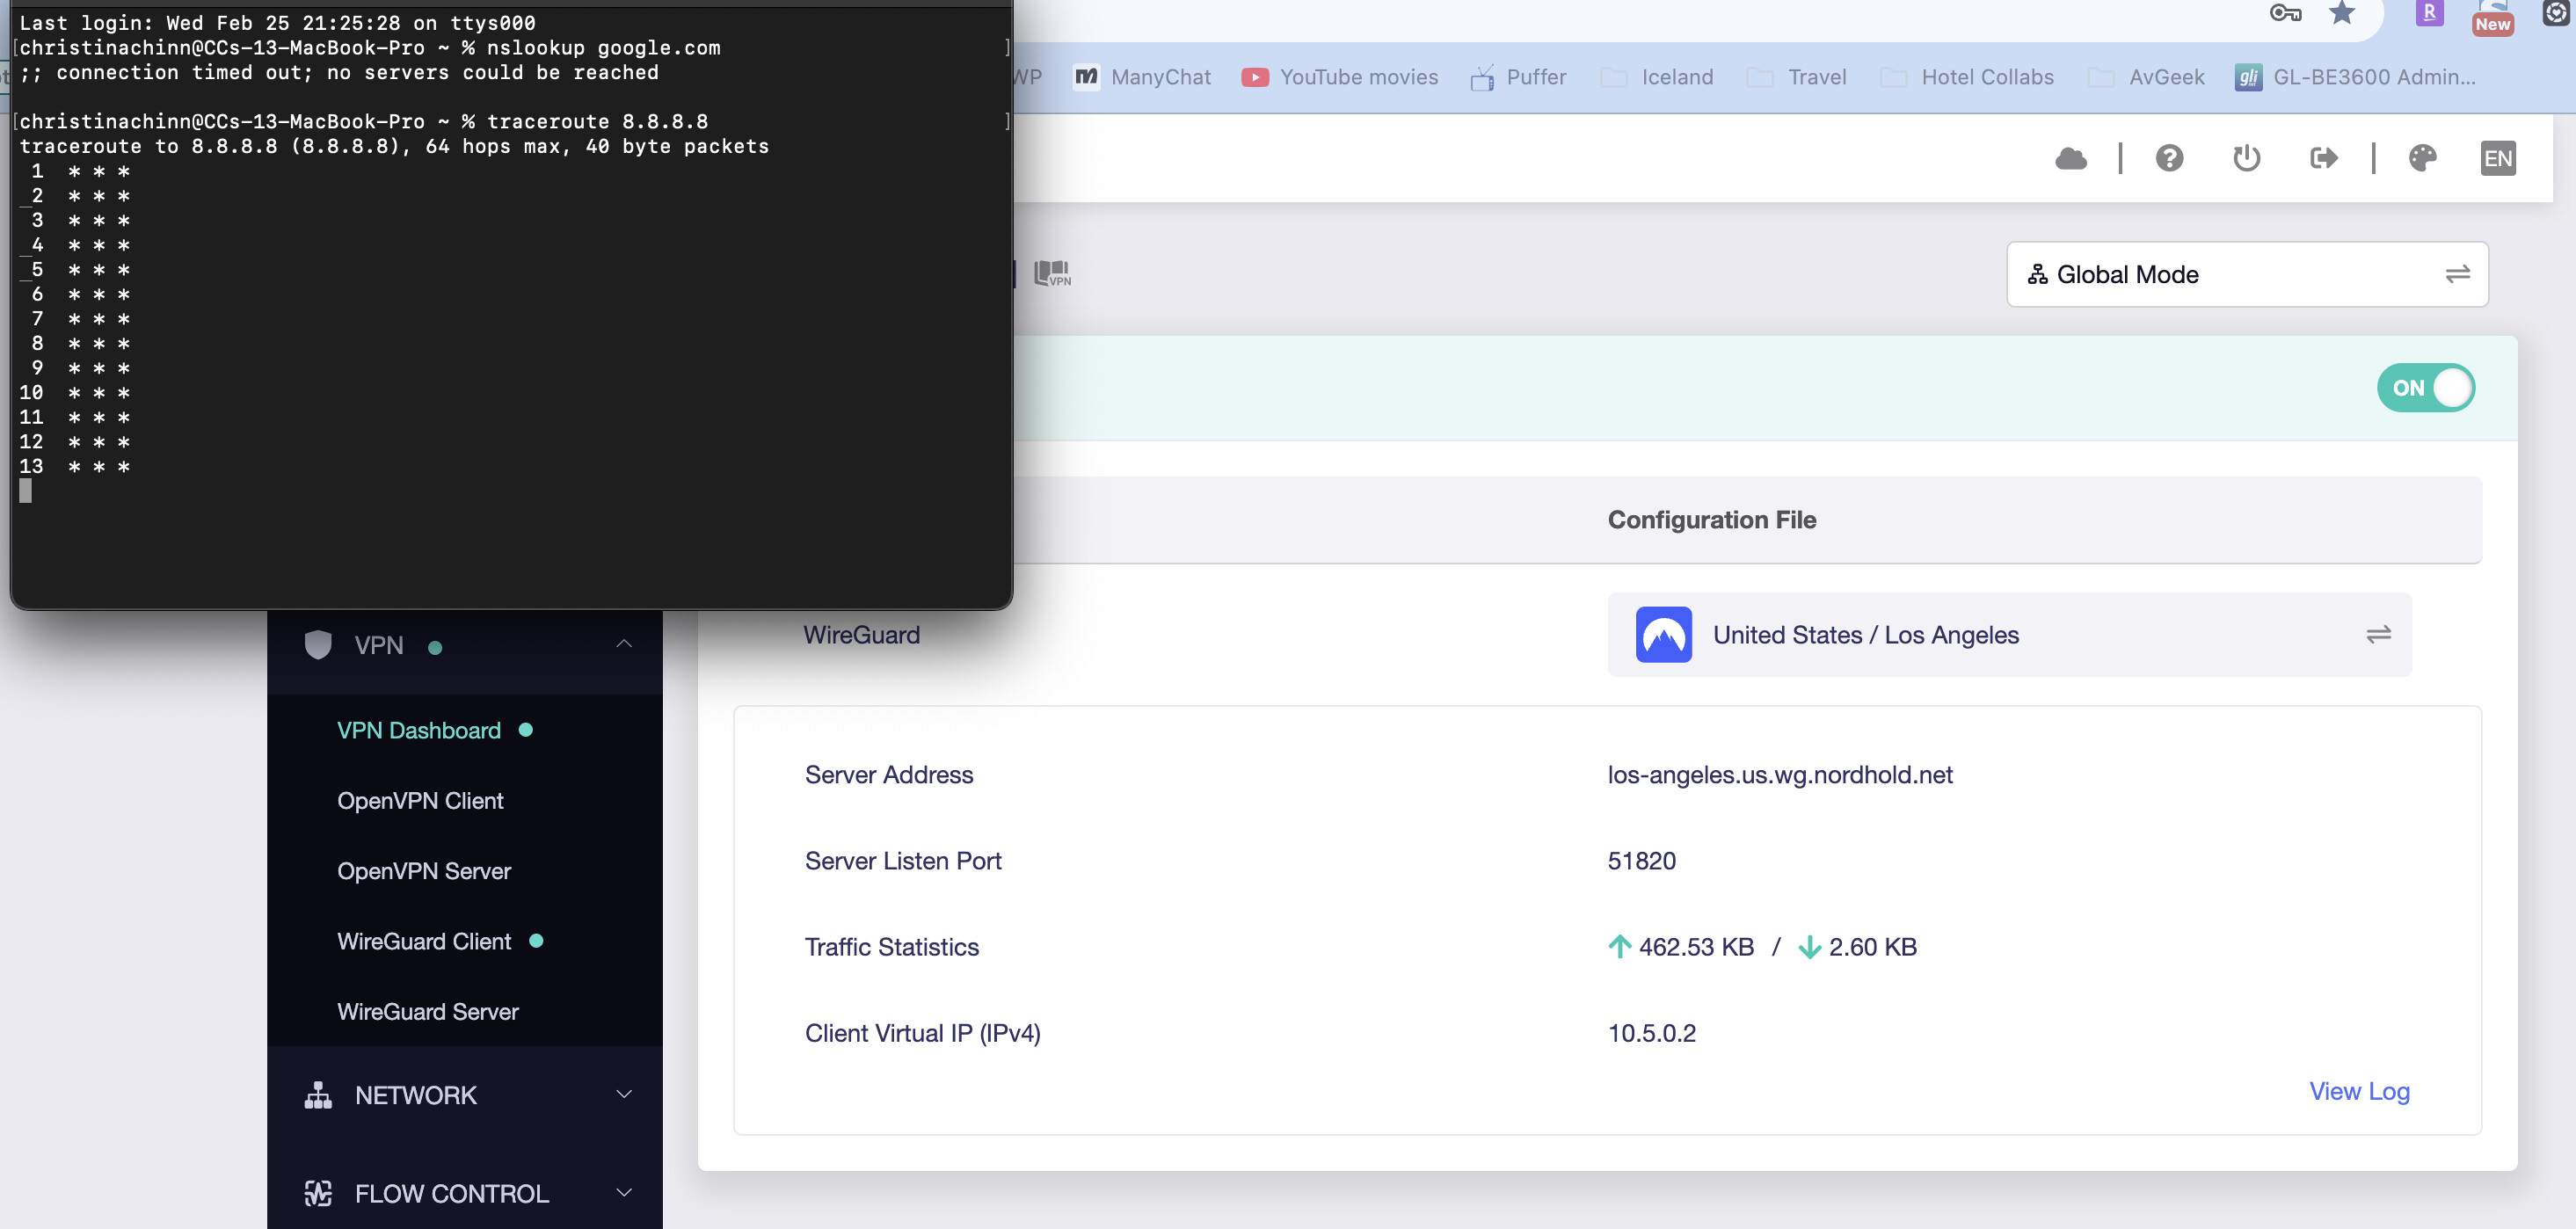Open the theme palette icon
This screenshot has height=1229, width=2576.
tap(2422, 158)
